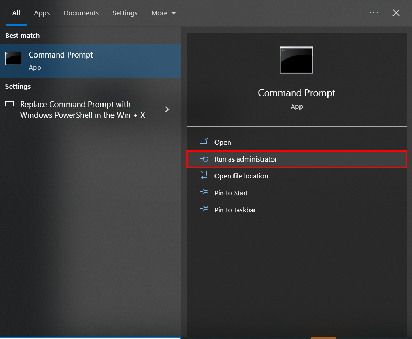Click the icon beside the PowerShell replacement setting
The width and height of the screenshot is (412, 339).
click(10, 105)
